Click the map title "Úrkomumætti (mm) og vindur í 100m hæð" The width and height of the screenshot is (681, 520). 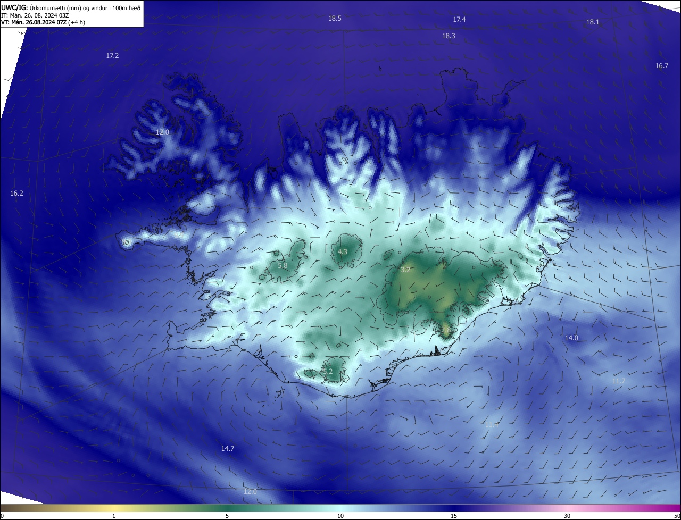tap(85, 7)
